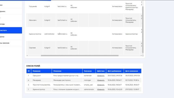This screenshot has width=174, height=98.
Task: Click the email 'test2@test.ru'
Action: click(x=62, y=34)
